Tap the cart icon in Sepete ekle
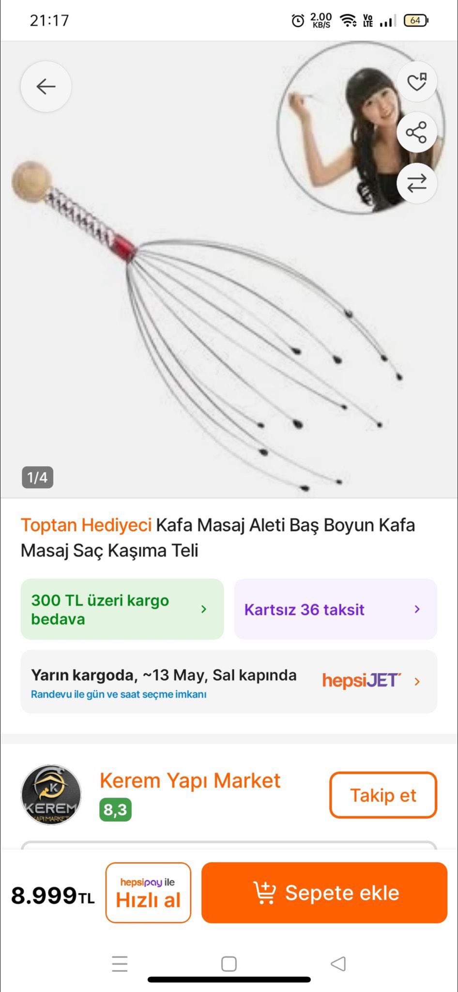The image size is (458, 992). click(x=264, y=893)
